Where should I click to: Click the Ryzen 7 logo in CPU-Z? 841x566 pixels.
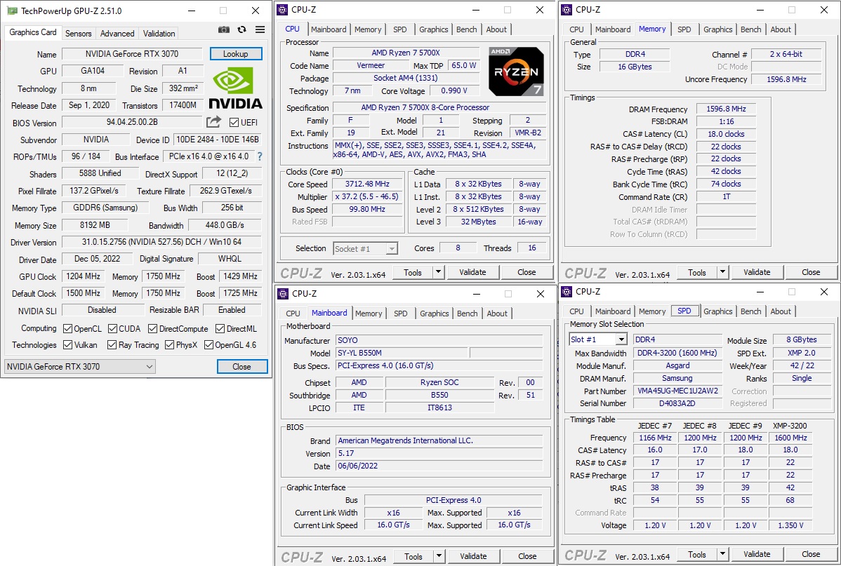click(517, 72)
